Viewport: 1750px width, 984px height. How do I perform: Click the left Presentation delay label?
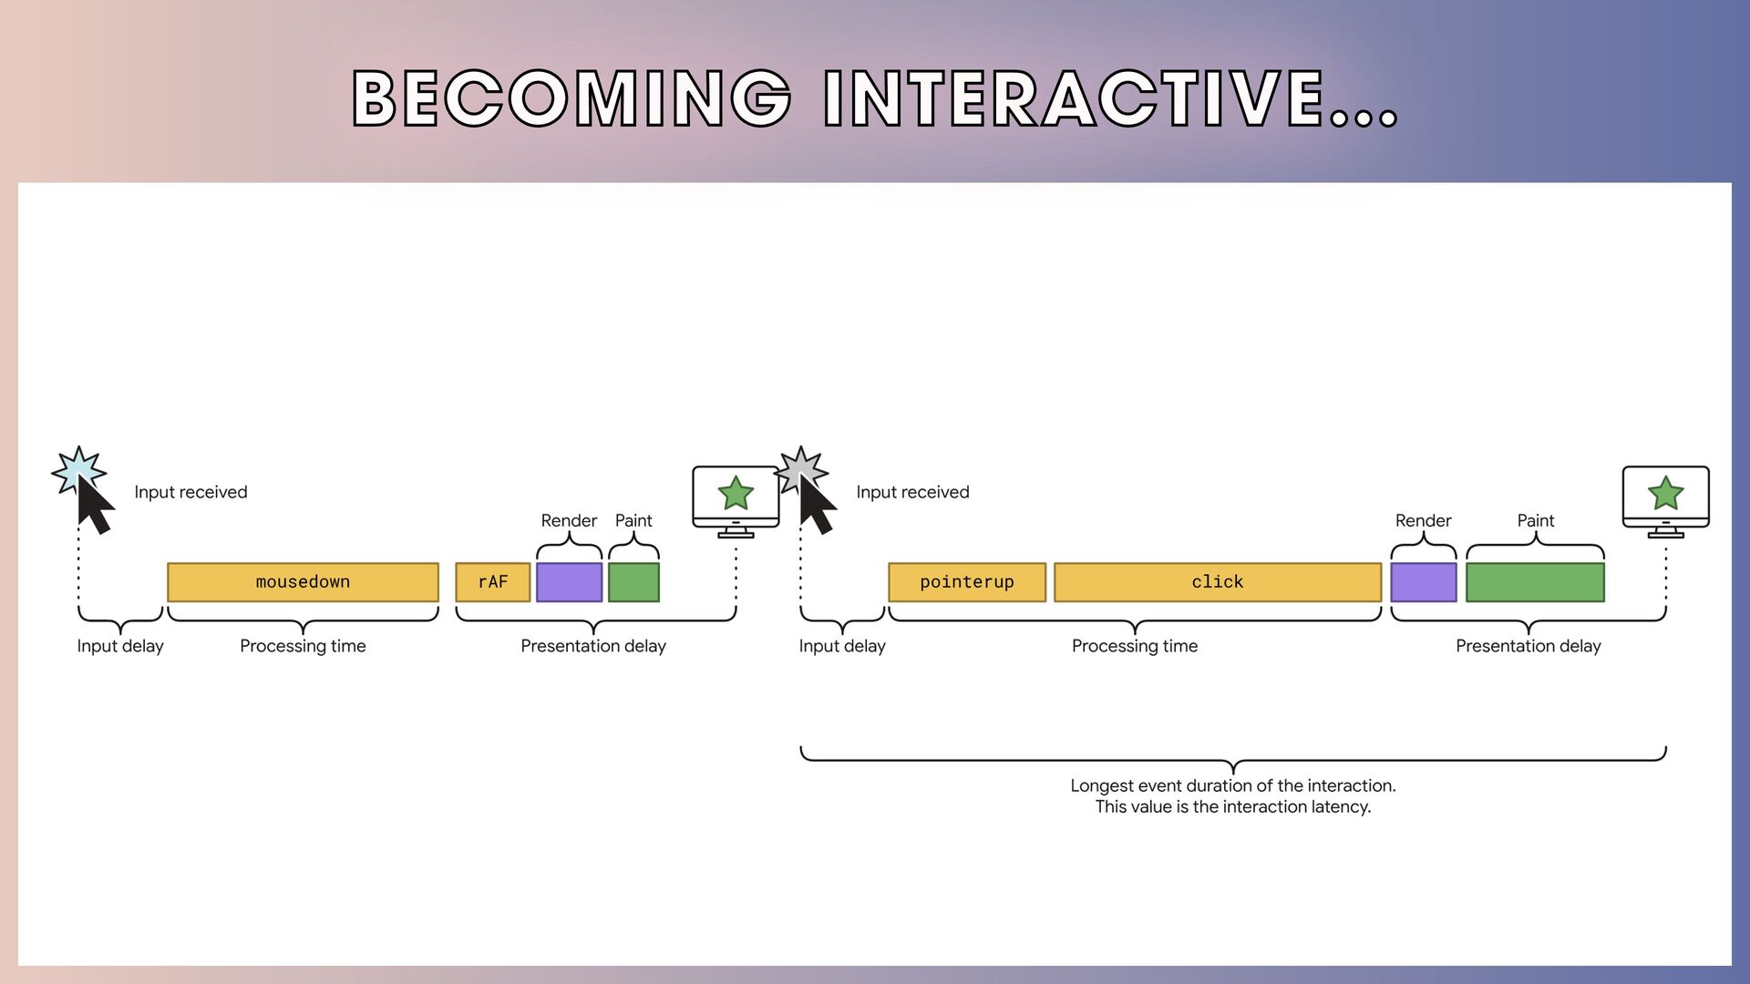pyautogui.click(x=593, y=646)
